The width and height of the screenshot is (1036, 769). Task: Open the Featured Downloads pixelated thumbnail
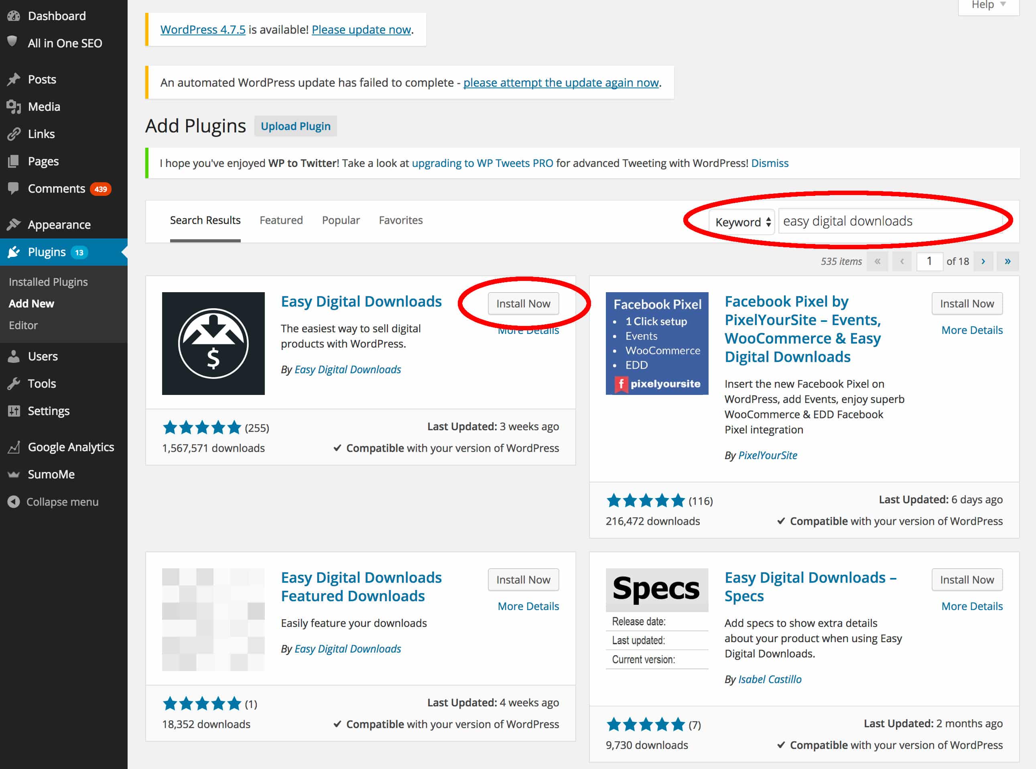(213, 620)
